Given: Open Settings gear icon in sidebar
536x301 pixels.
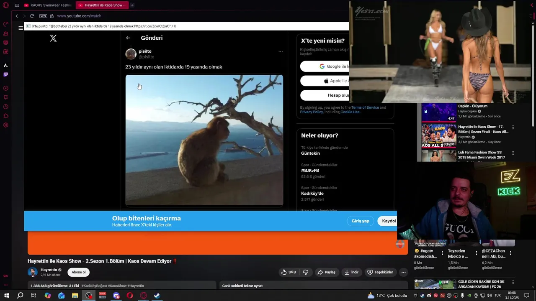Looking at the screenshot, I should tap(6, 125).
